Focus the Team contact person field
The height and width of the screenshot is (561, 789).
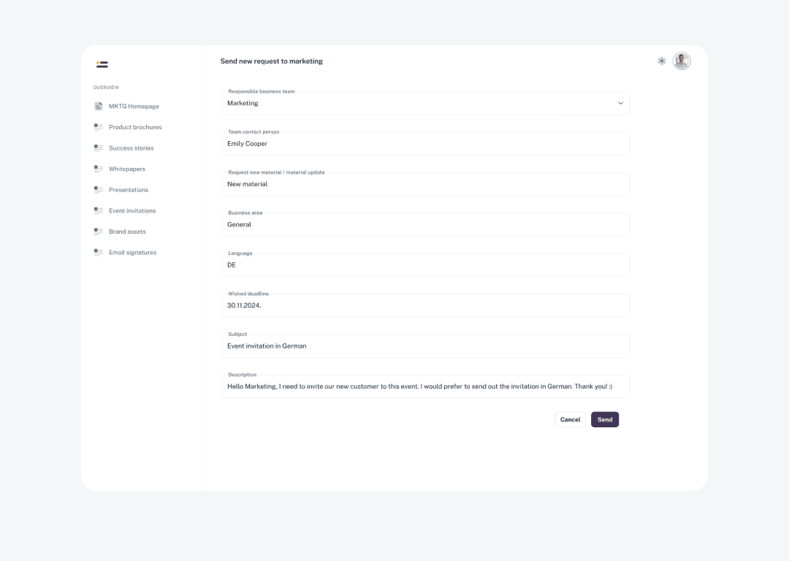tap(424, 144)
